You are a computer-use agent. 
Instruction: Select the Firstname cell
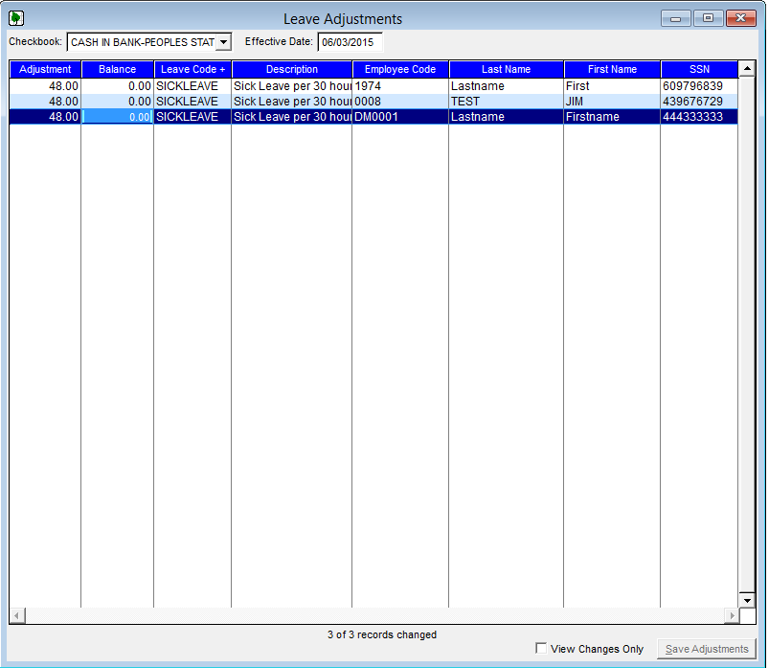coord(612,117)
